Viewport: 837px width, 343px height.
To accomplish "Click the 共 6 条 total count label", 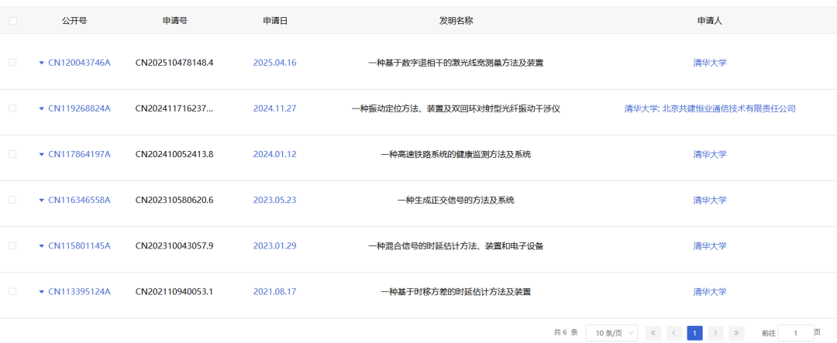I will [x=566, y=332].
